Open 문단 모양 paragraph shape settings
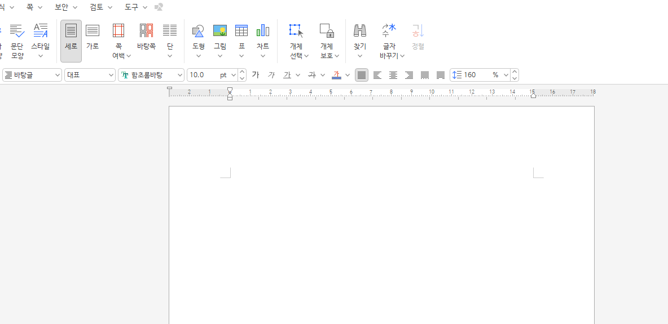Screen dimensions: 668x324 coord(17,41)
